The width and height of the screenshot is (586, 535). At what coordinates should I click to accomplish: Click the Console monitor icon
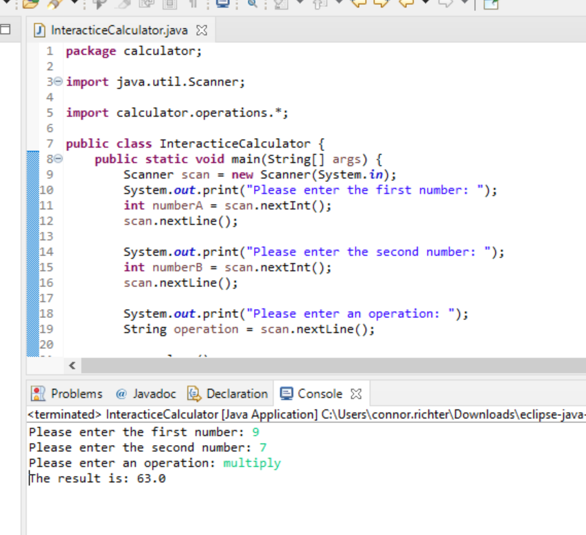[x=287, y=394]
